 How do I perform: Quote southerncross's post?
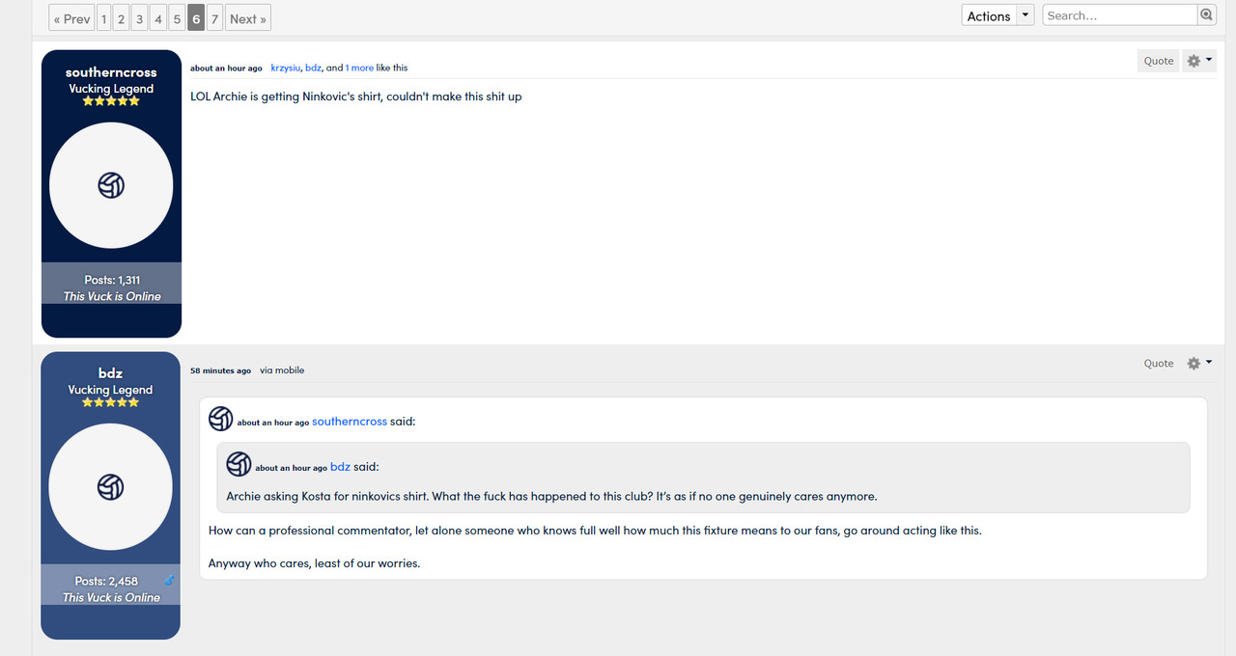1159,61
